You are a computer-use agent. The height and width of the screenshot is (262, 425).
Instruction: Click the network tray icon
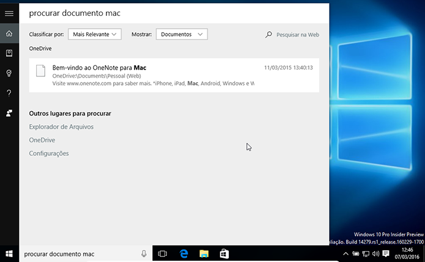click(x=366, y=254)
